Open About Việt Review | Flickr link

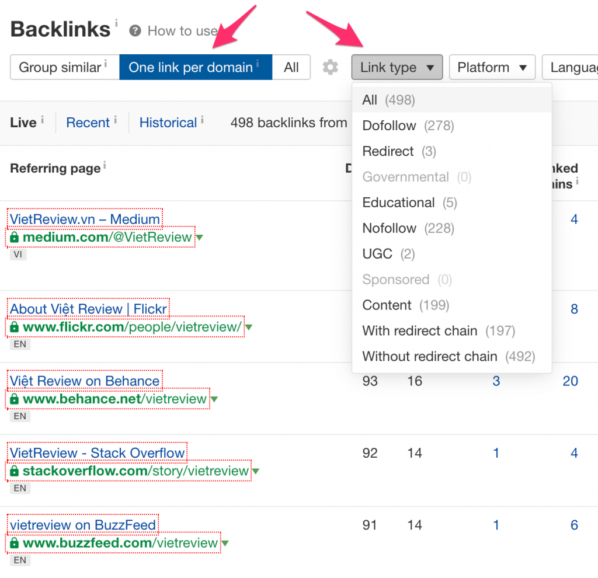(x=89, y=309)
